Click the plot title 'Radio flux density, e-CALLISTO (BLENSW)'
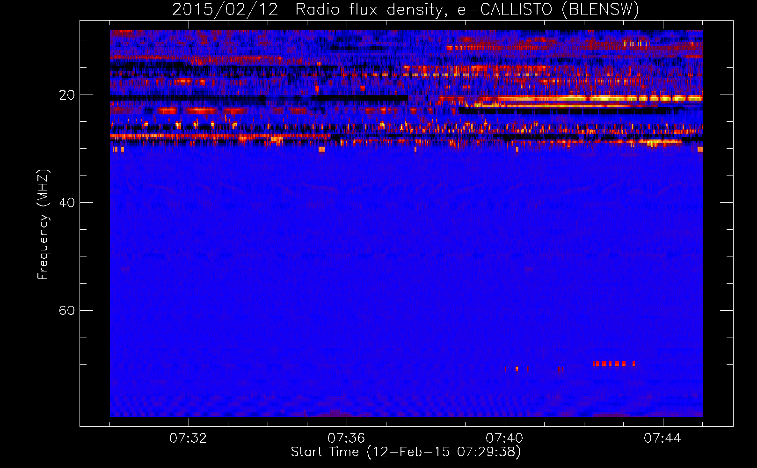This screenshot has width=757, height=468. click(467, 10)
